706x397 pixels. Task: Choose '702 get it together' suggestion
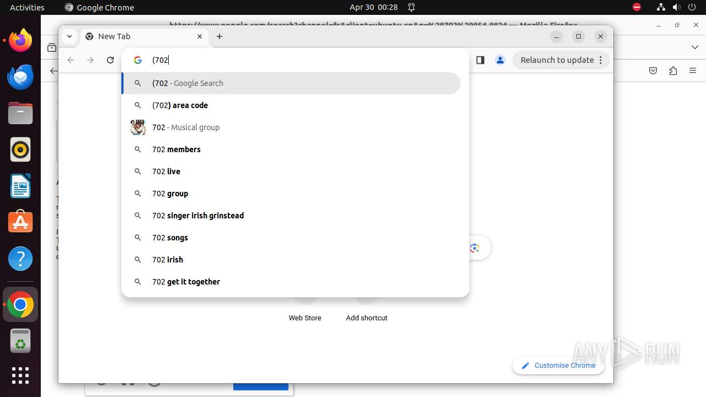point(291,282)
